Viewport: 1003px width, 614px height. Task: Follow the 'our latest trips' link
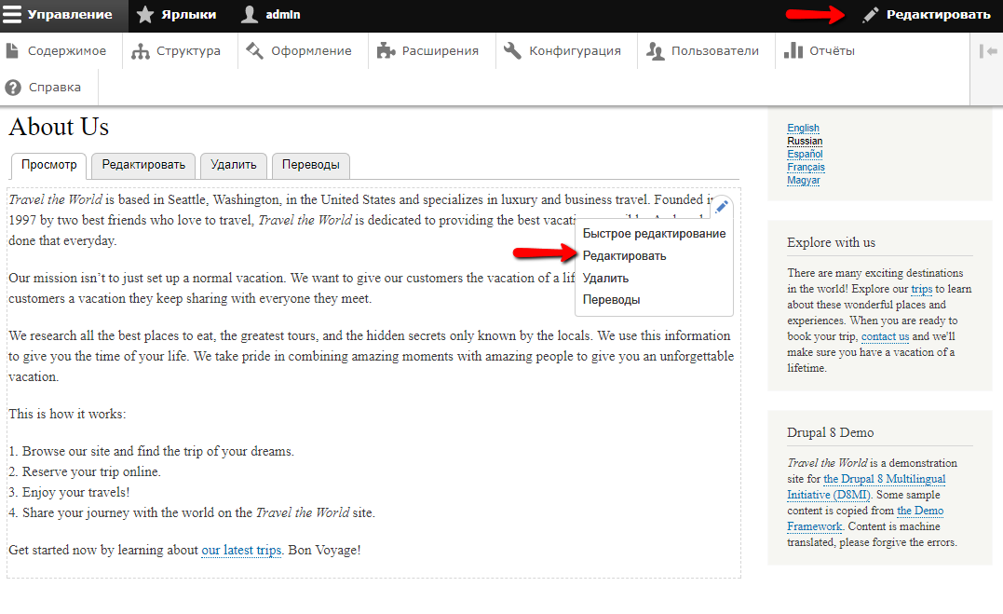(241, 551)
